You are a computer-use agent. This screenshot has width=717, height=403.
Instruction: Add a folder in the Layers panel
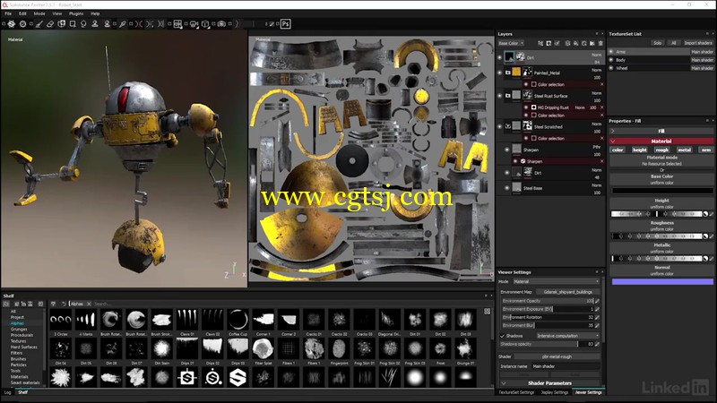[x=592, y=43]
